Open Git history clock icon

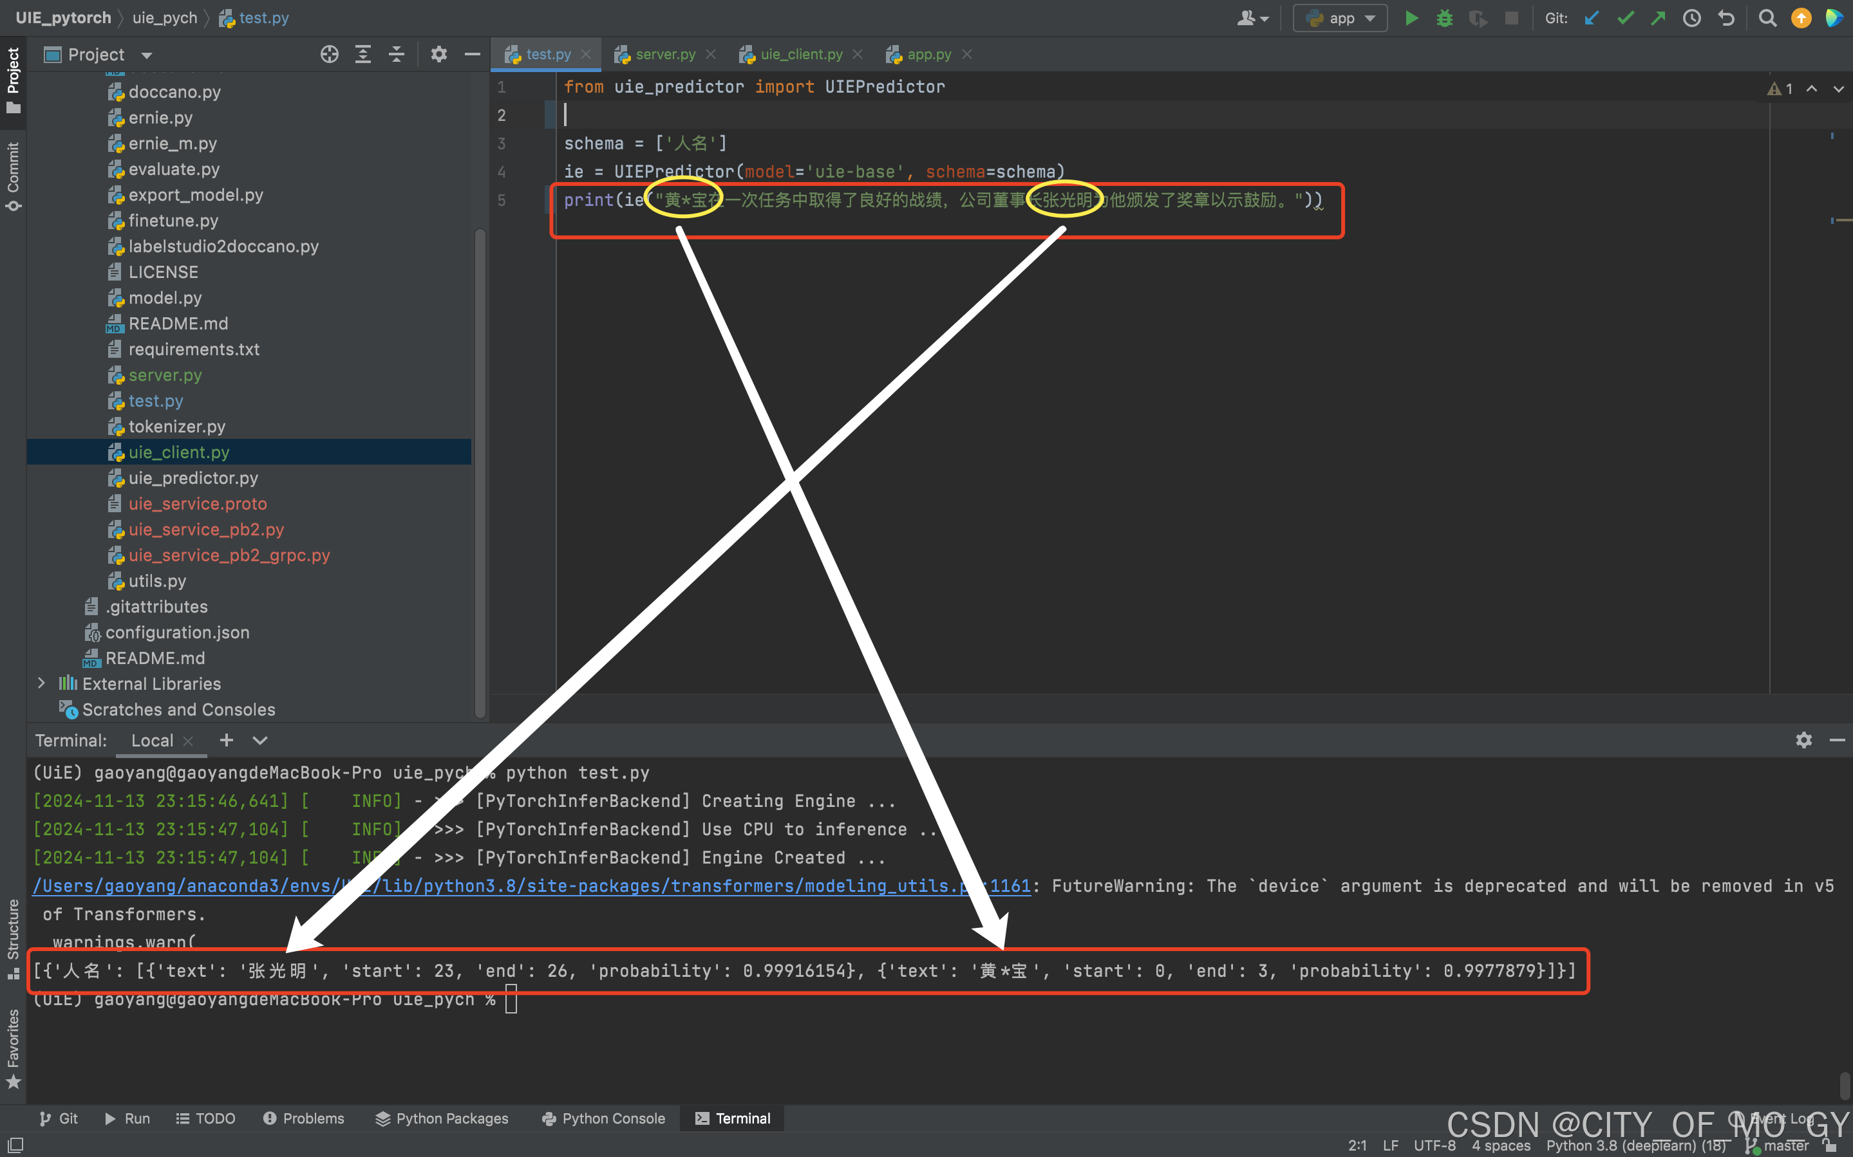1691,17
